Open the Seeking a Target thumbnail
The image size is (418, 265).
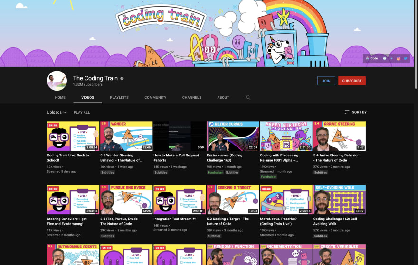click(x=233, y=200)
